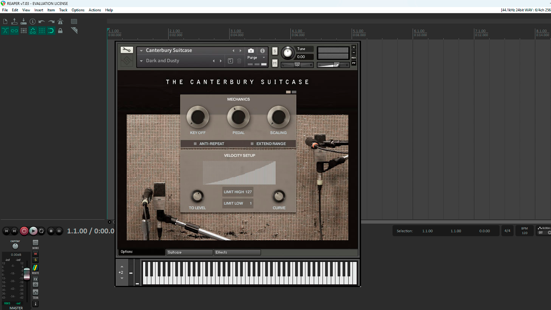Click the PEDAL knob
551x310 pixels.
[238, 117]
